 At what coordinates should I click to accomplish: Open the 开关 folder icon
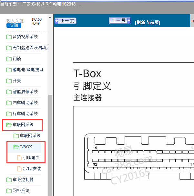coord(9,81)
